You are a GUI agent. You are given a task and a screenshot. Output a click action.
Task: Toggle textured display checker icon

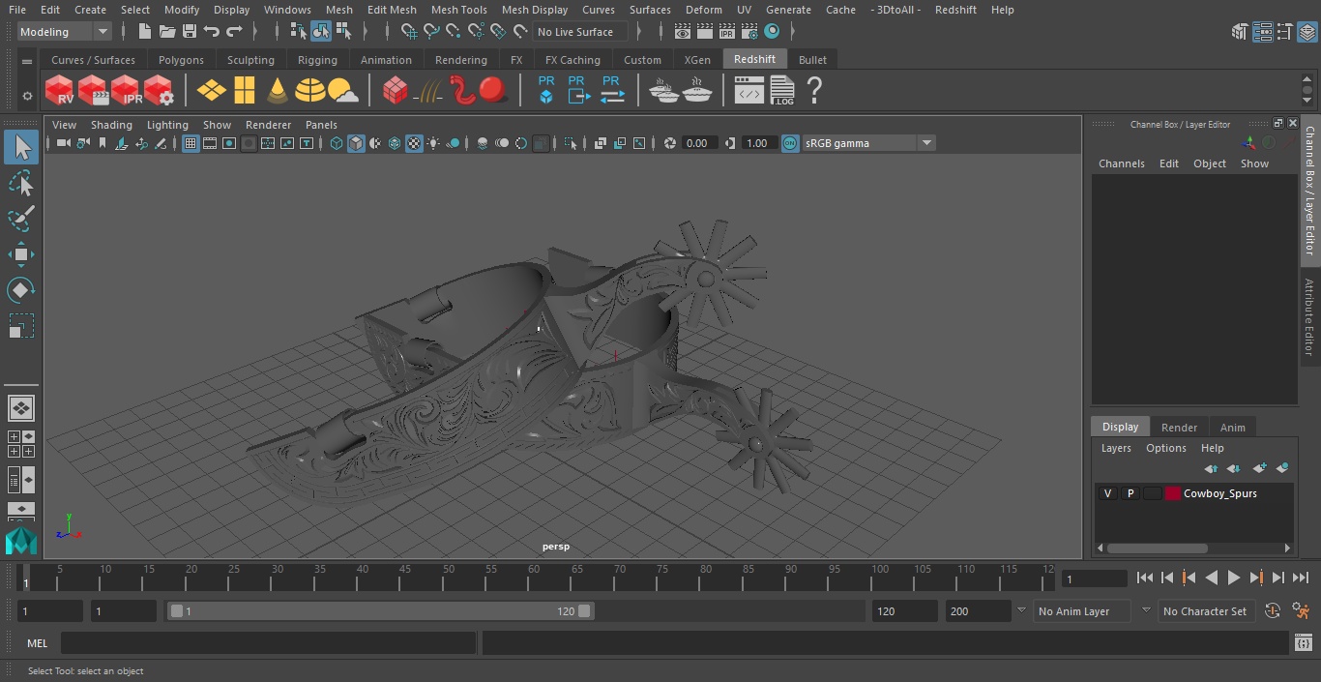414,143
